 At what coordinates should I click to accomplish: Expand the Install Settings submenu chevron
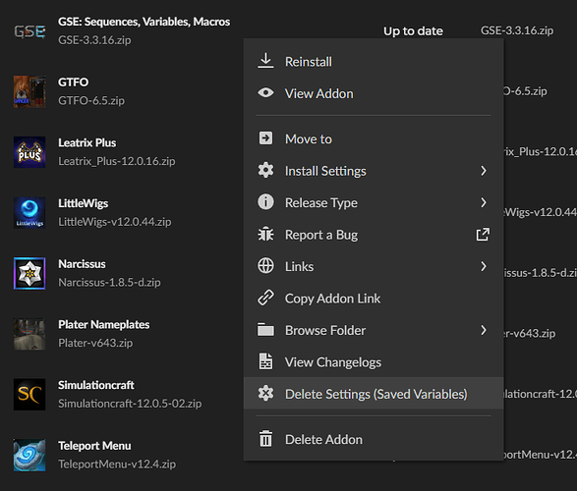tap(484, 171)
